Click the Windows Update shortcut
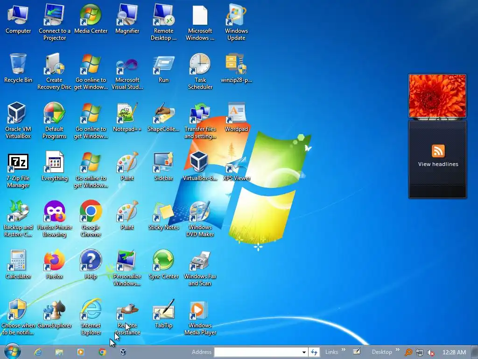This screenshot has height=359, width=478. (236, 22)
